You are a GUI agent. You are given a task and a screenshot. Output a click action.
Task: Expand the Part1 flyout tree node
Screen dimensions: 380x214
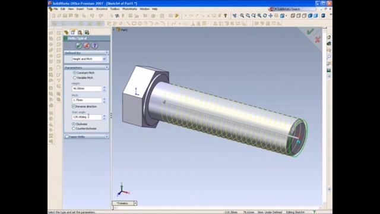[113, 30]
